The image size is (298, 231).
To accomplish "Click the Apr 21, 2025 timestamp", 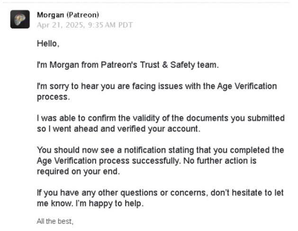I will (85, 25).
